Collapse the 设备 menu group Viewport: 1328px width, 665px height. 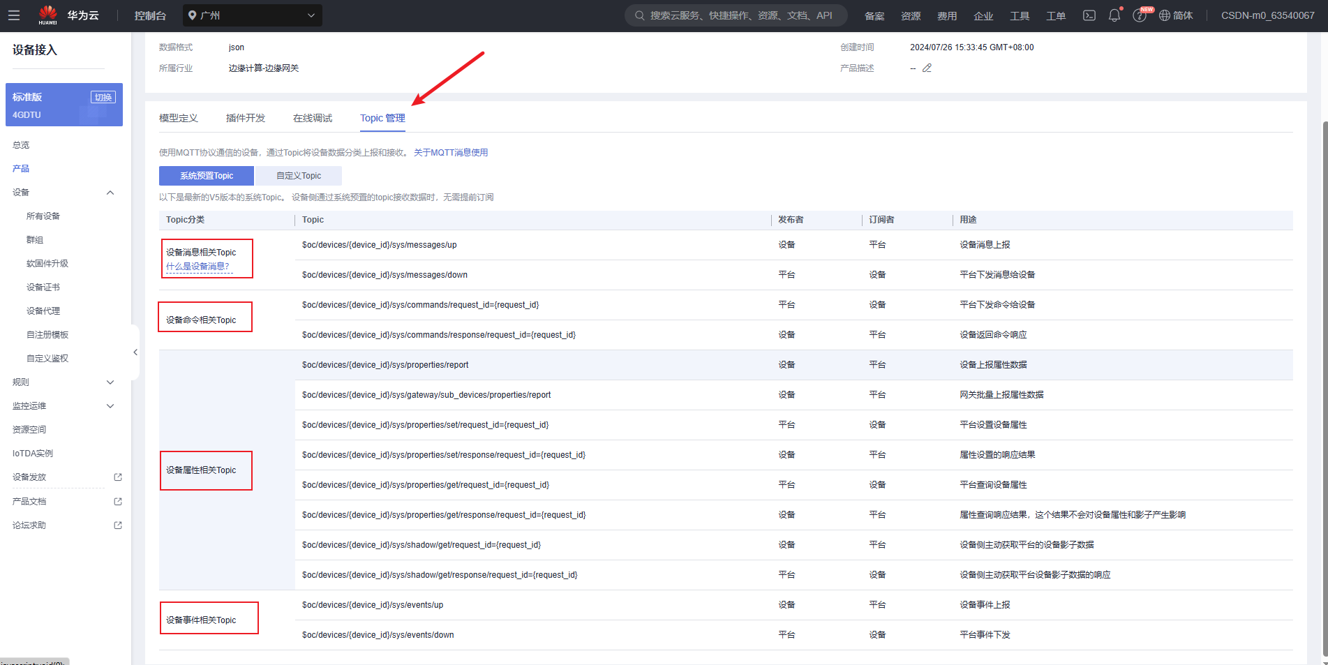[x=110, y=193]
